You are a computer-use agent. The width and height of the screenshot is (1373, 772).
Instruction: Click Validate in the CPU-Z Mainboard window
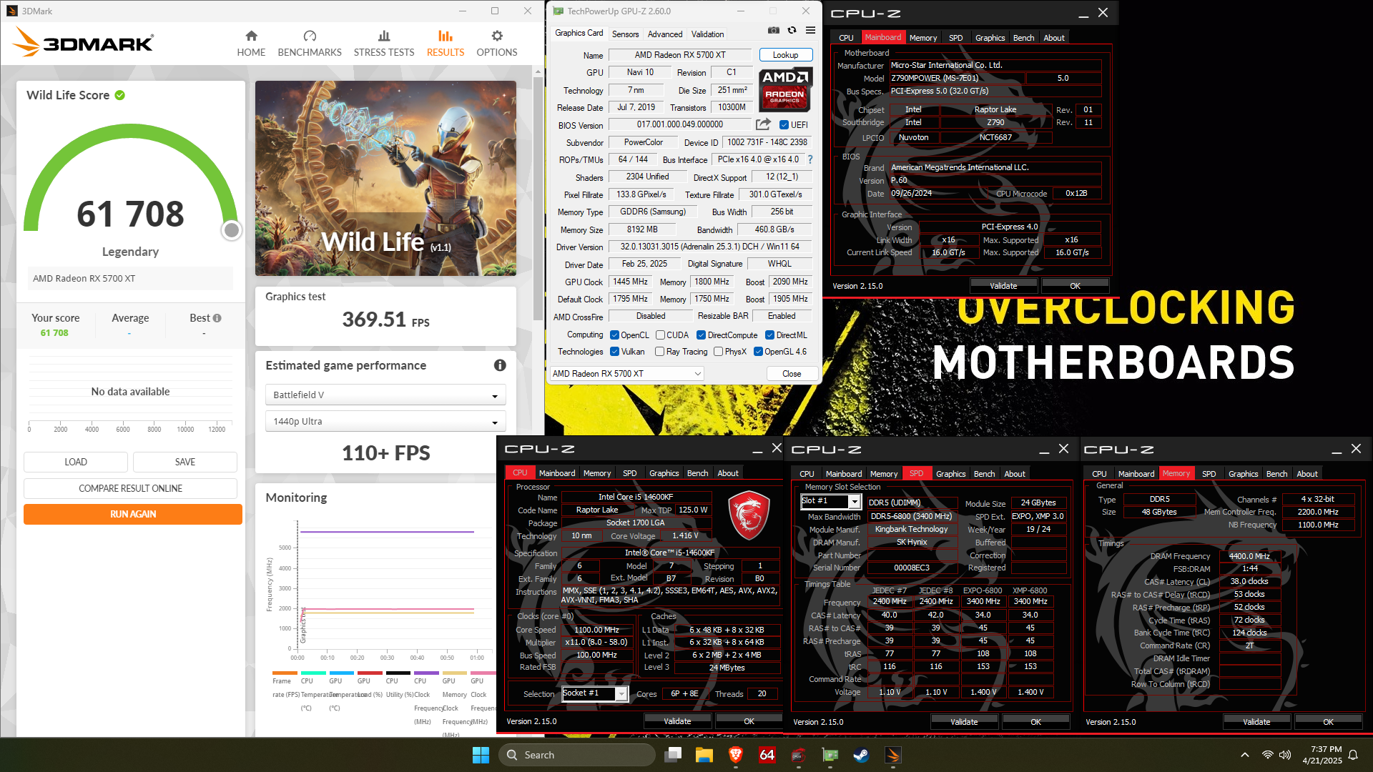tap(1003, 286)
